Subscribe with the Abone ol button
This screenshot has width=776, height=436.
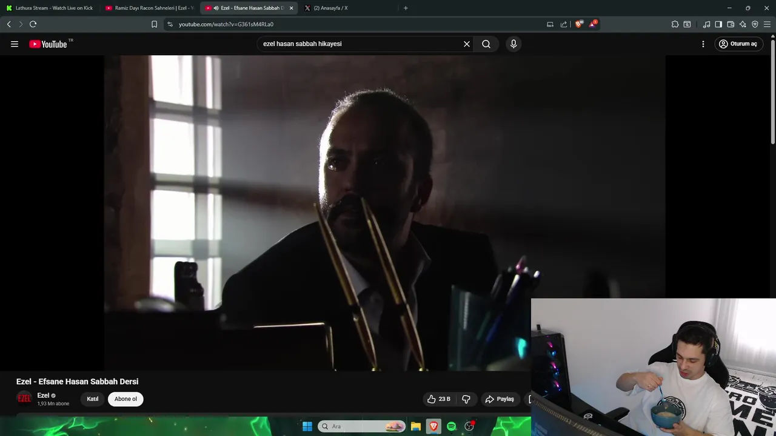(x=125, y=399)
